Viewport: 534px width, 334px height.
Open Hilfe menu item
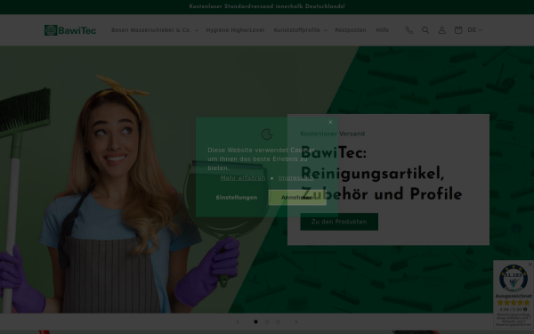point(382,30)
